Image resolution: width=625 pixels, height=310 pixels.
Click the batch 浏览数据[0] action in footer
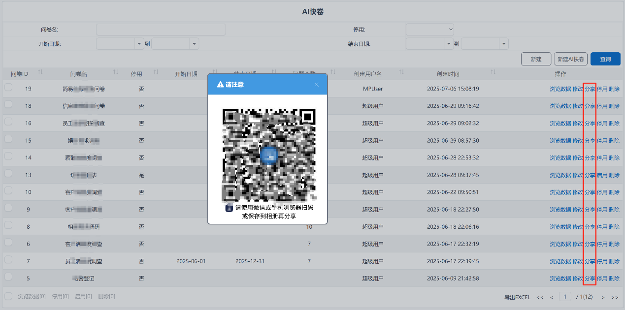tap(32, 296)
